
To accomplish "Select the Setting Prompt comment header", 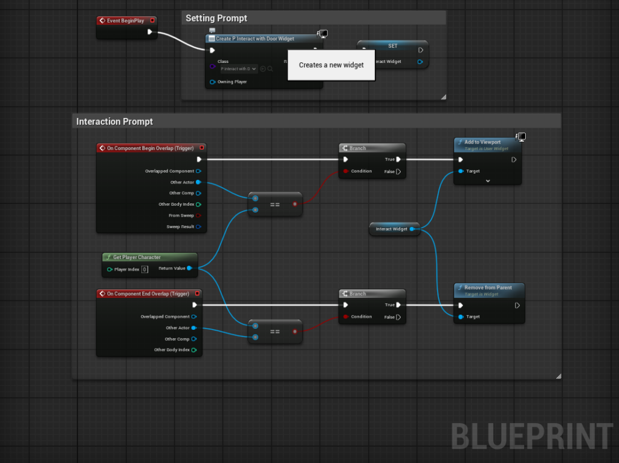I will pyautogui.click(x=216, y=18).
